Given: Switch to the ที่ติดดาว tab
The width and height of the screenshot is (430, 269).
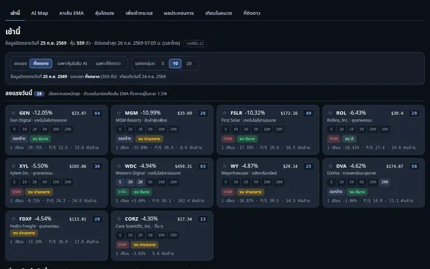Looking at the screenshot, I should click(252, 13).
